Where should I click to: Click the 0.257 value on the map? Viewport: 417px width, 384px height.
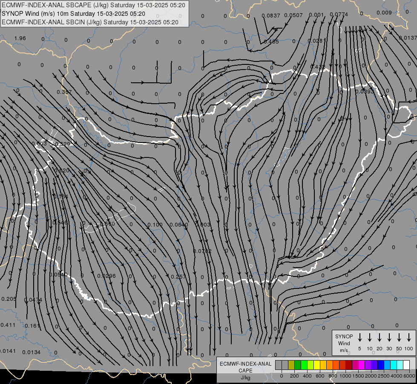[x=178, y=277]
